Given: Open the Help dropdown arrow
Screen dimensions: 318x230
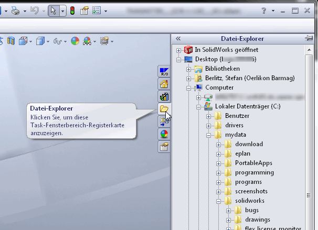Looking at the screenshot, I should point(273,10).
